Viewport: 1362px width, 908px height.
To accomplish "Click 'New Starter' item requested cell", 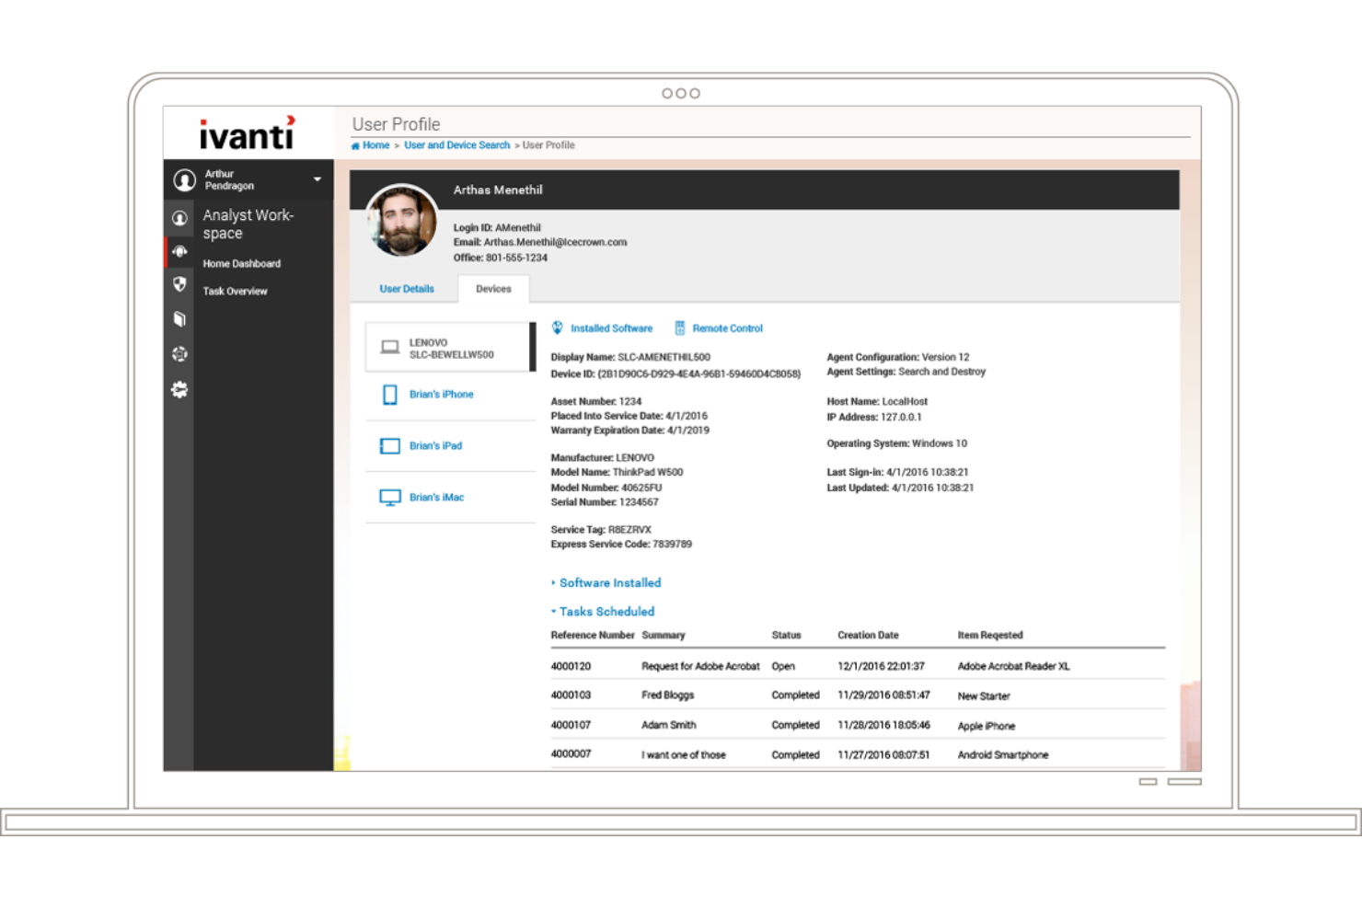I will coord(984,696).
